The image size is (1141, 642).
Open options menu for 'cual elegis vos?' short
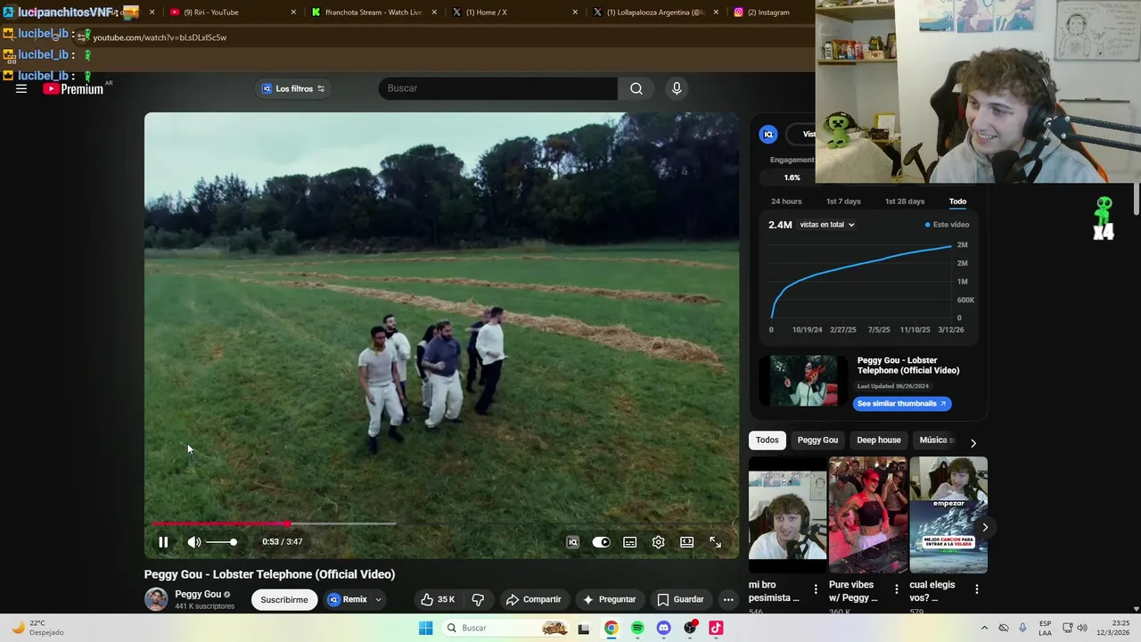tap(976, 589)
